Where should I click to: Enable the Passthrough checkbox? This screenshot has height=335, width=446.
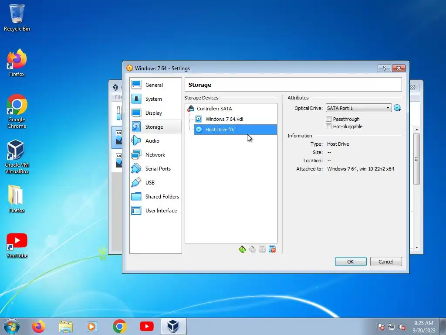[328, 119]
